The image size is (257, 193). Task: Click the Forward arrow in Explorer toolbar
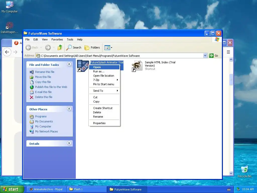coord(48,47)
